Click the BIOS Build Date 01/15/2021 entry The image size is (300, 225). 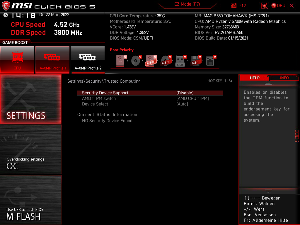(221, 38)
